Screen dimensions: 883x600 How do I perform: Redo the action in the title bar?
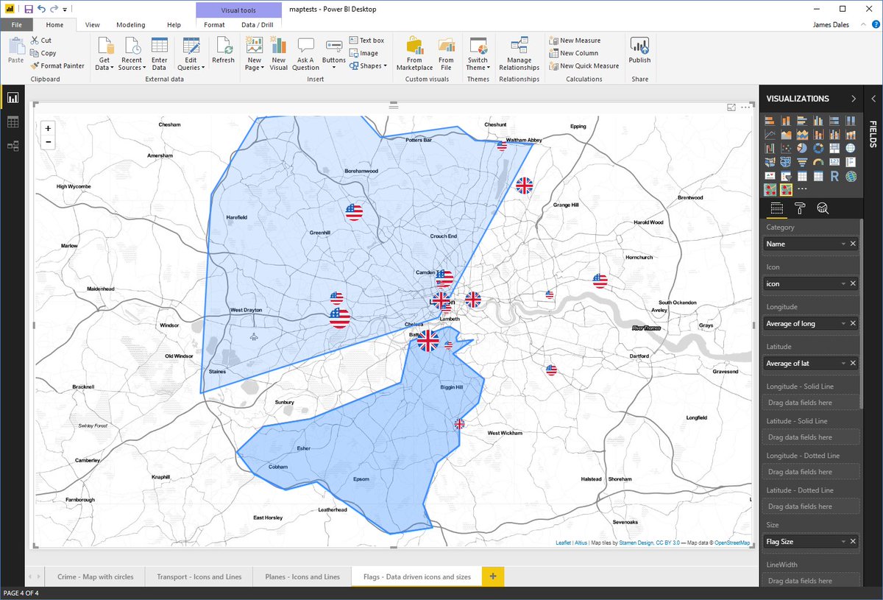[54, 9]
